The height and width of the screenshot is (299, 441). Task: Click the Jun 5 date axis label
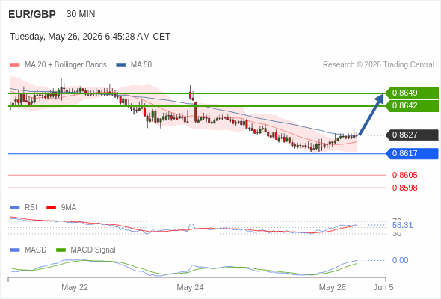(383, 287)
